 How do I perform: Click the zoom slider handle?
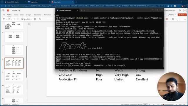tap(164, 105)
